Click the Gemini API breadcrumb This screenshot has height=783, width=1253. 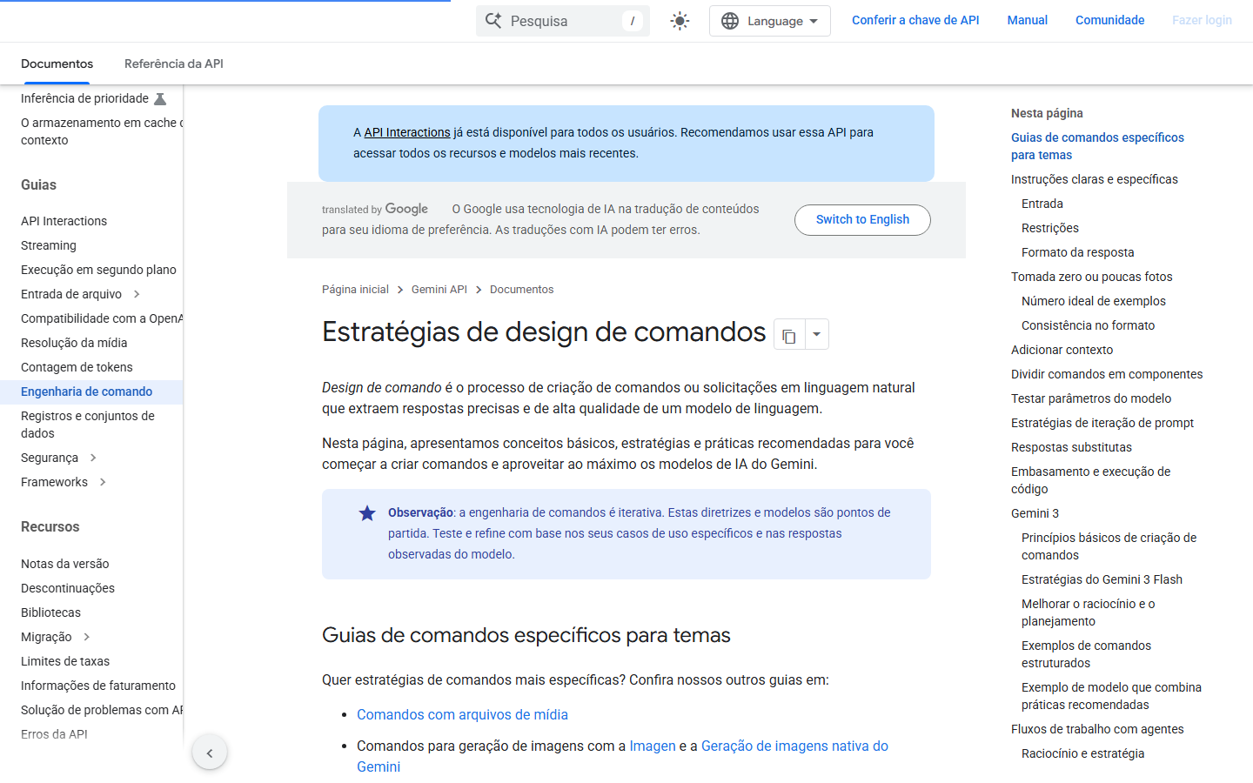(x=439, y=290)
